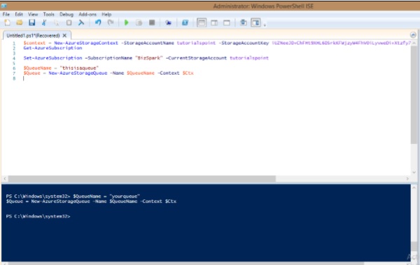The width and height of the screenshot is (420, 265).
Task: Cut the selection with the scissors icon
Action: [44, 23]
